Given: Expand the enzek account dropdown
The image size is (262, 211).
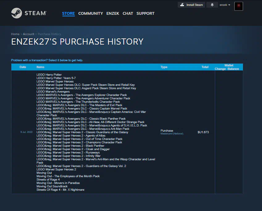Looking at the screenshot, I should click(x=225, y=5).
